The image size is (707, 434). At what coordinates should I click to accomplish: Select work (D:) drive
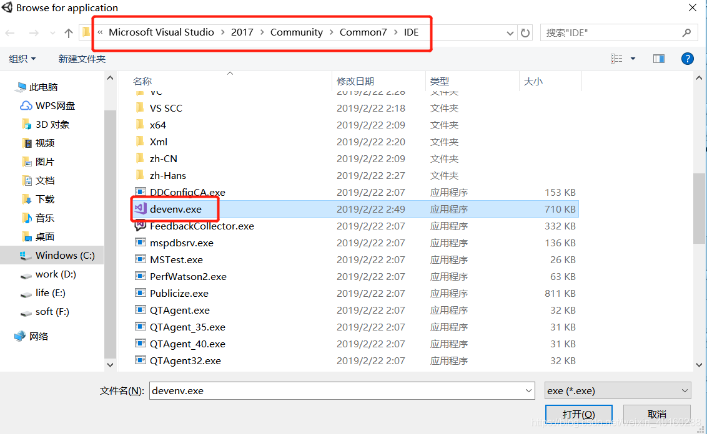(x=56, y=274)
